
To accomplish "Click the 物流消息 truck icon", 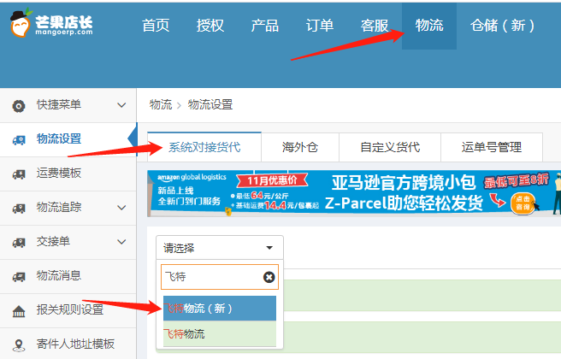I will [19, 276].
